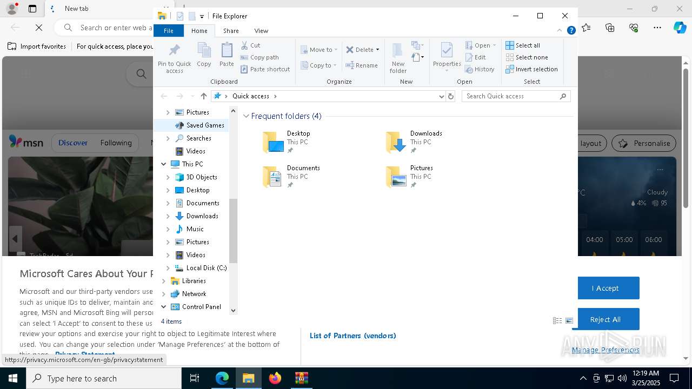Click the Rename command
Screen dimensions: 692x389
click(362, 65)
